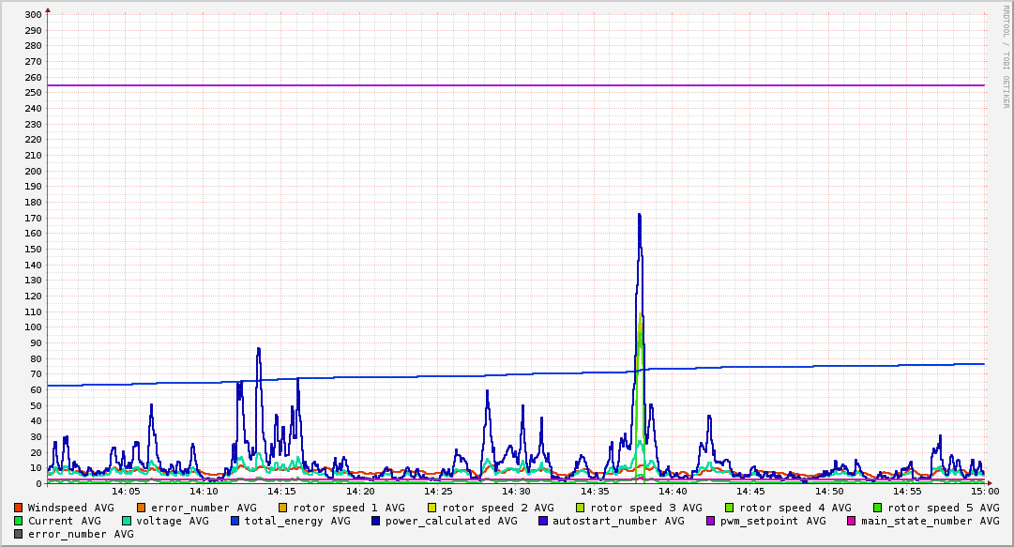Select the rotor speed 5 legend swatch
The height and width of the screenshot is (547, 1014).
click(x=878, y=508)
